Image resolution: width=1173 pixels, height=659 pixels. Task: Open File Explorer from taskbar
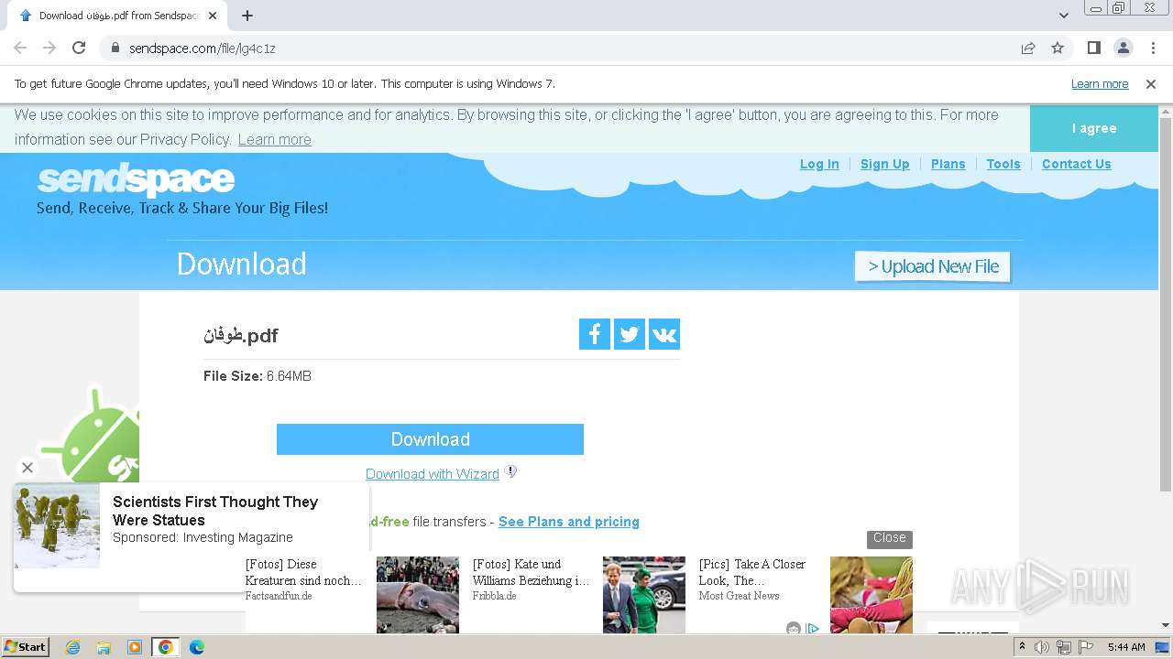104,647
